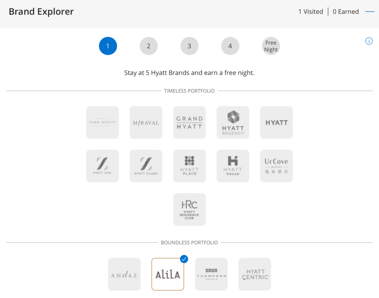
Task: Click the Hyatt Residence Club tile
Action: click(189, 209)
